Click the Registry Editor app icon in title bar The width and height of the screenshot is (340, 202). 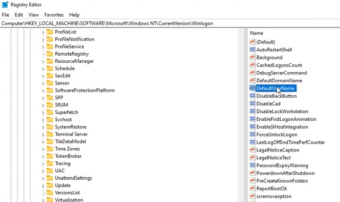[5, 5]
